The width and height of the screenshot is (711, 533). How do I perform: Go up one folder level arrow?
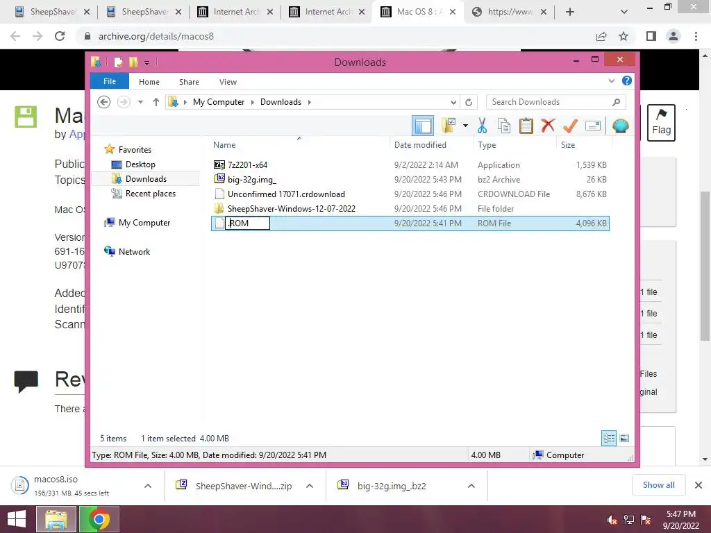pos(156,102)
